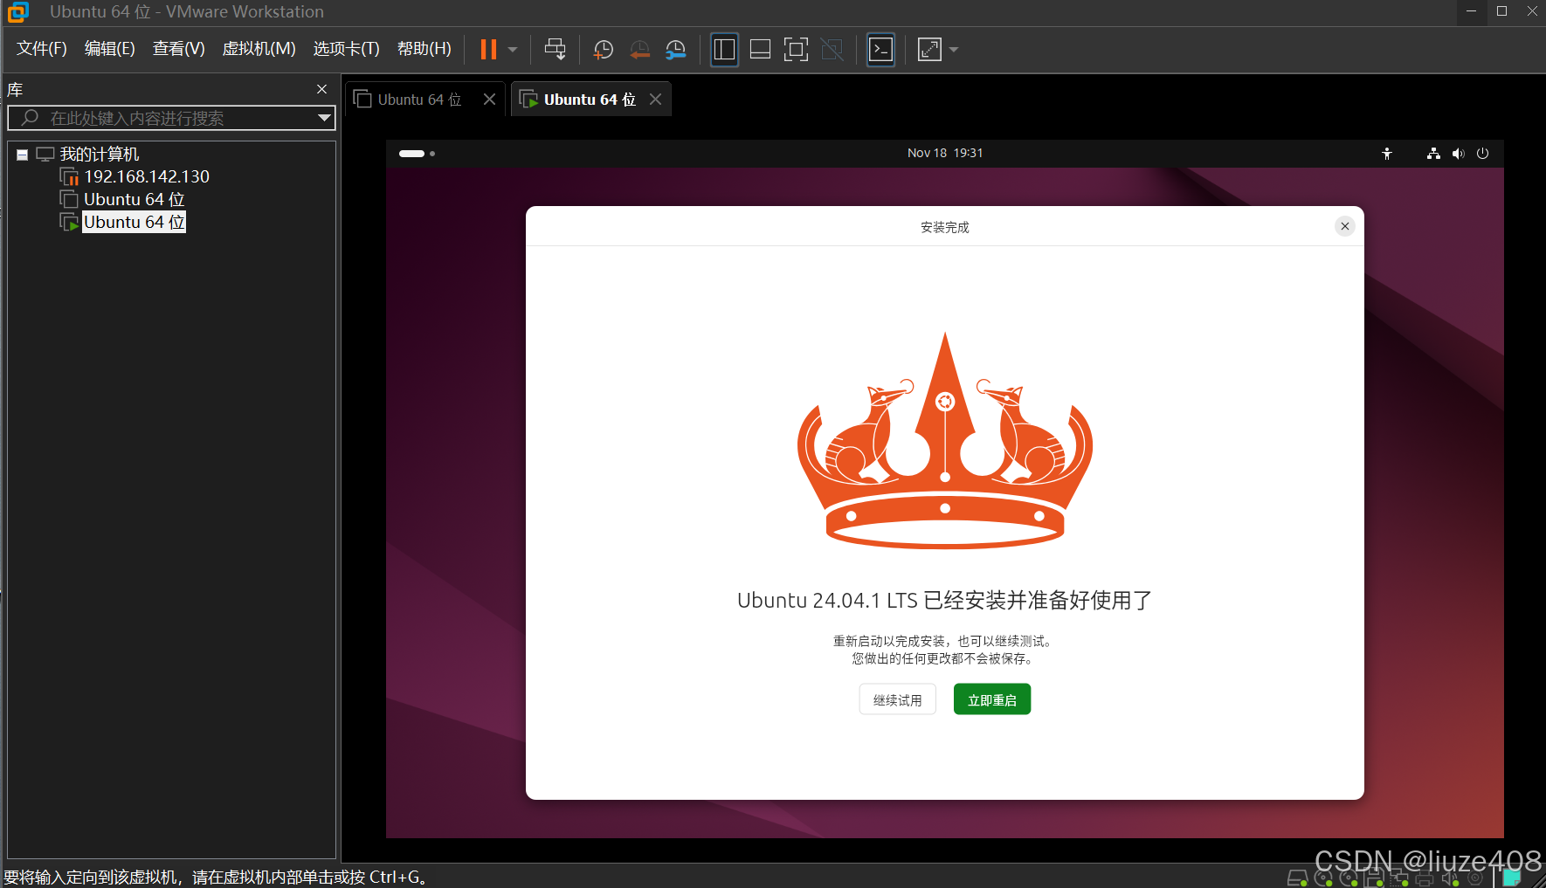Toggle the thumbnail bar view button
1546x888 pixels.
pos(760,50)
